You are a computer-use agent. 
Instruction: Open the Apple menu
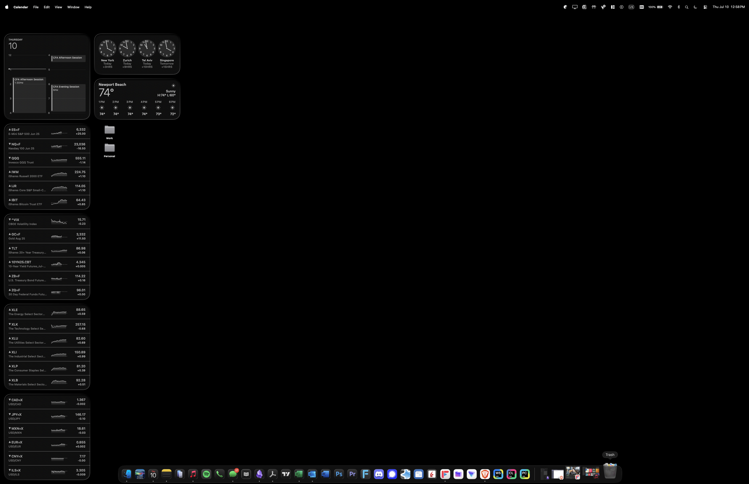(7, 7)
